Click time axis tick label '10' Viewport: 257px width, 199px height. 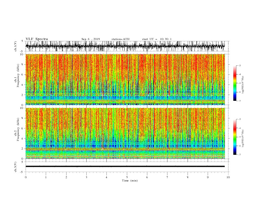click(228, 177)
